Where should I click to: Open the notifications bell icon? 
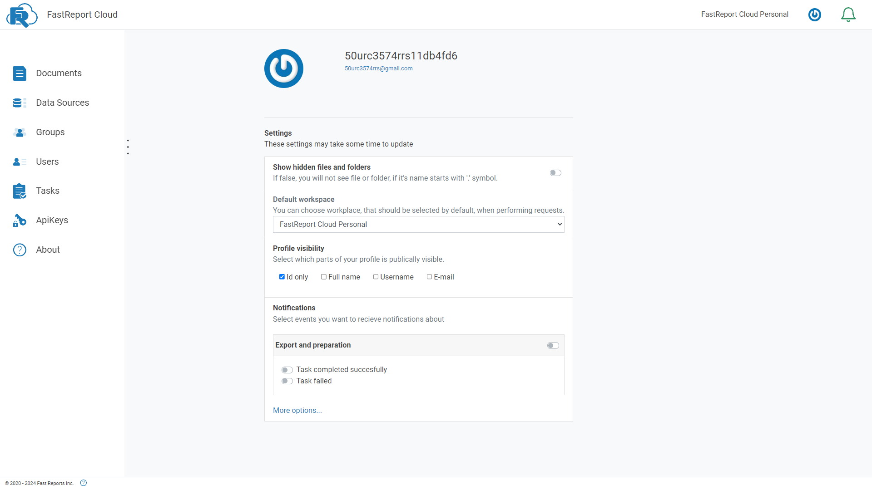coord(848,15)
